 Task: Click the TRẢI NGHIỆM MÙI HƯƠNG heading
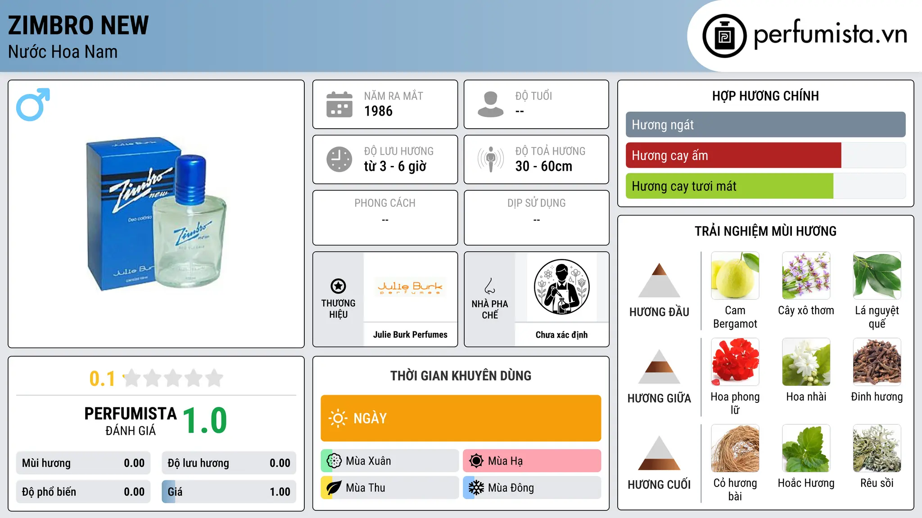[765, 231]
